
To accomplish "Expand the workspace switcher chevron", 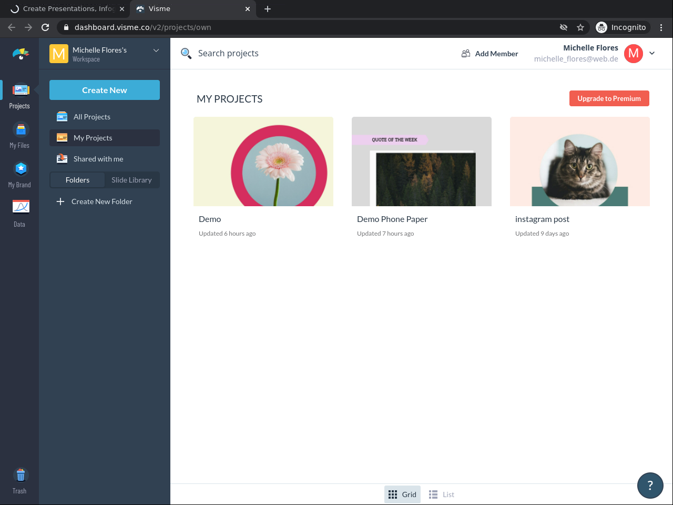I will [156, 50].
